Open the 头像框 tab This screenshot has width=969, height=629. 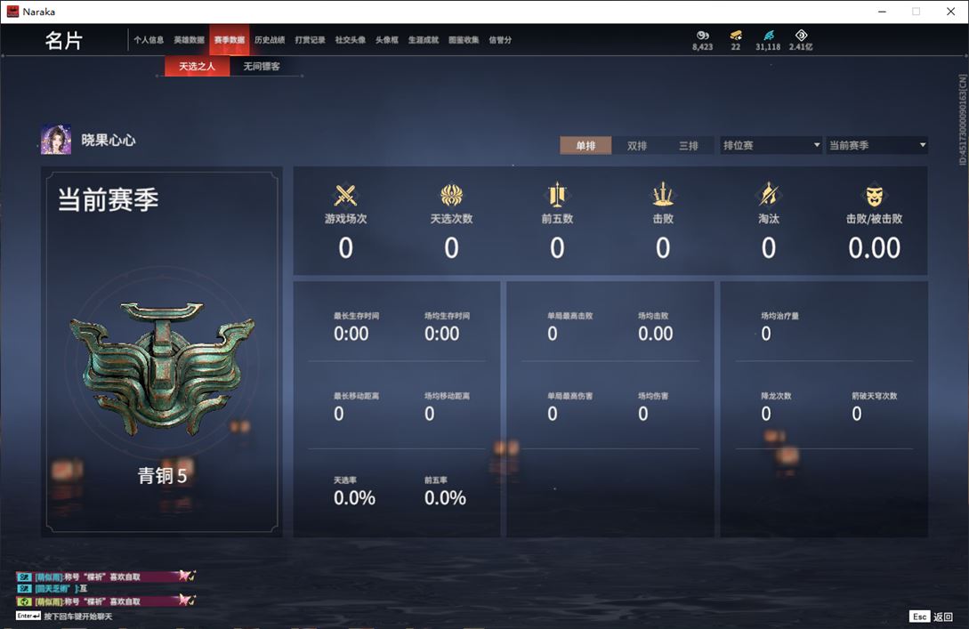coord(387,40)
